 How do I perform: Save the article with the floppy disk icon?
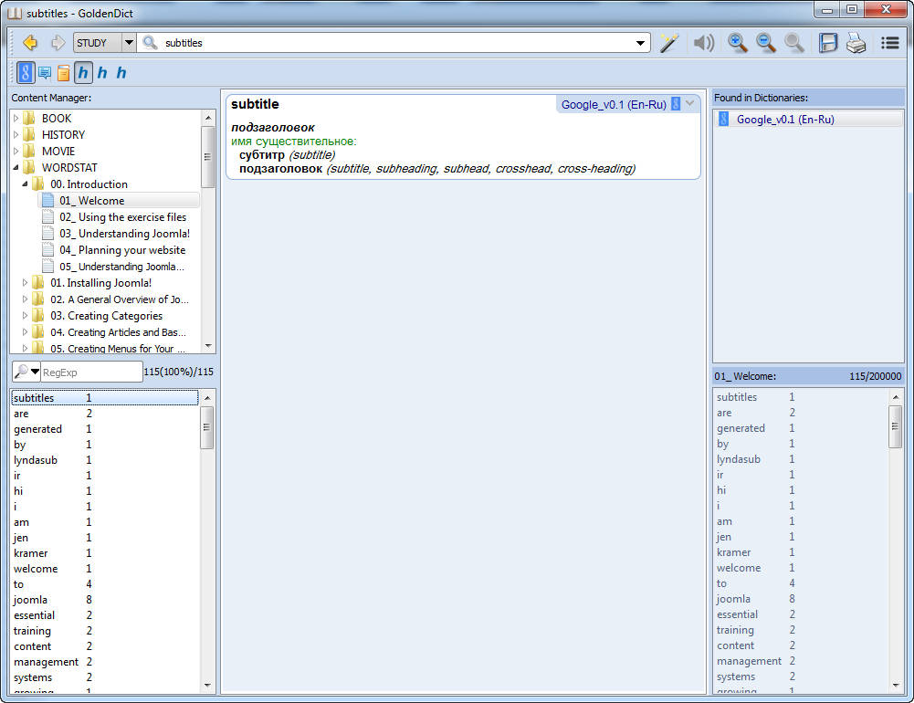point(828,43)
